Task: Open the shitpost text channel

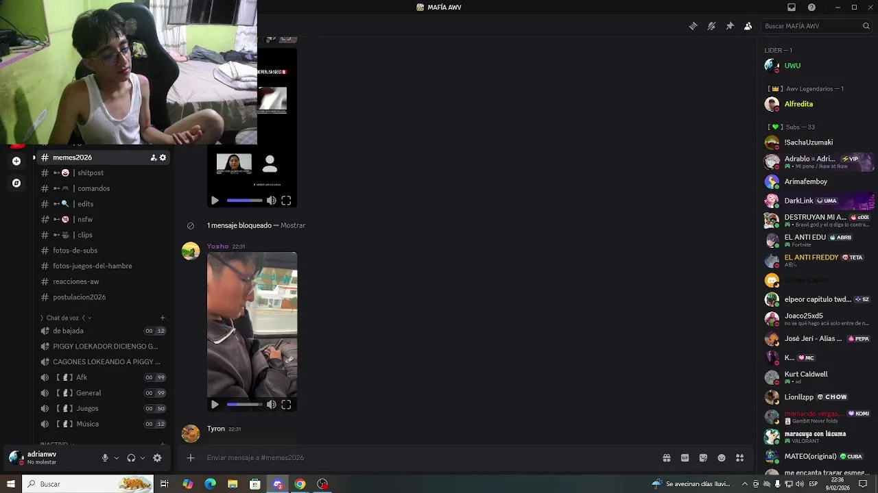Action: [103, 173]
